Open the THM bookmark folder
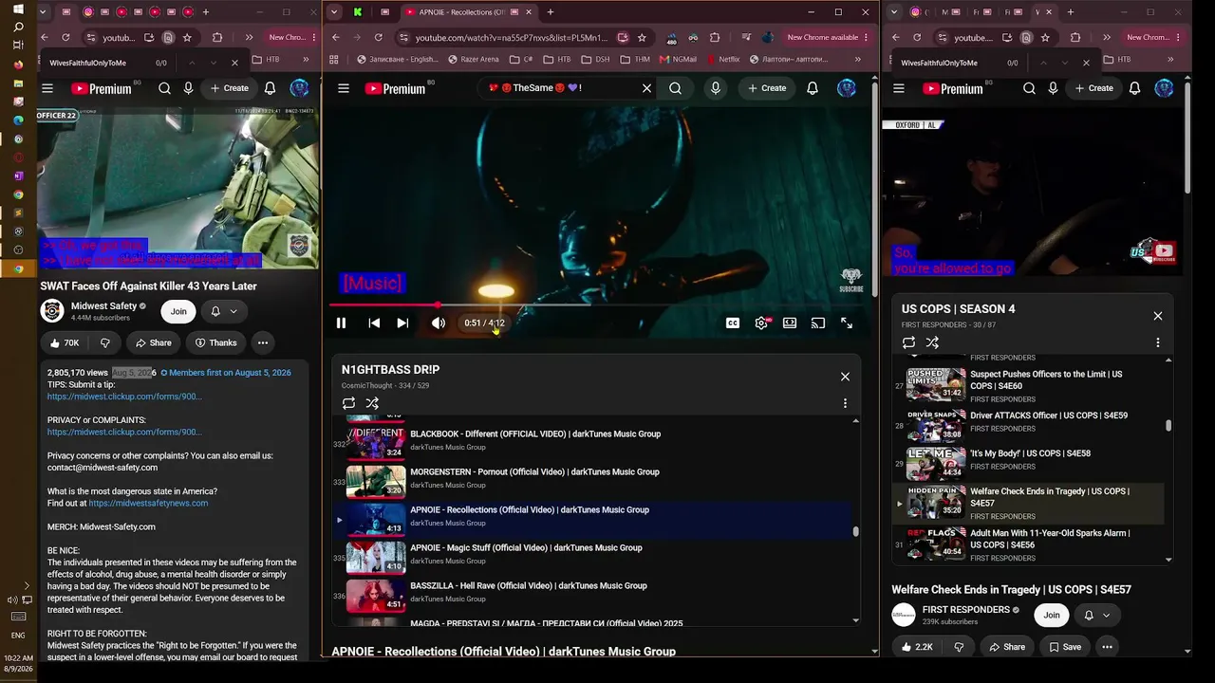Viewport: 1215px width, 683px height. pyautogui.click(x=634, y=59)
